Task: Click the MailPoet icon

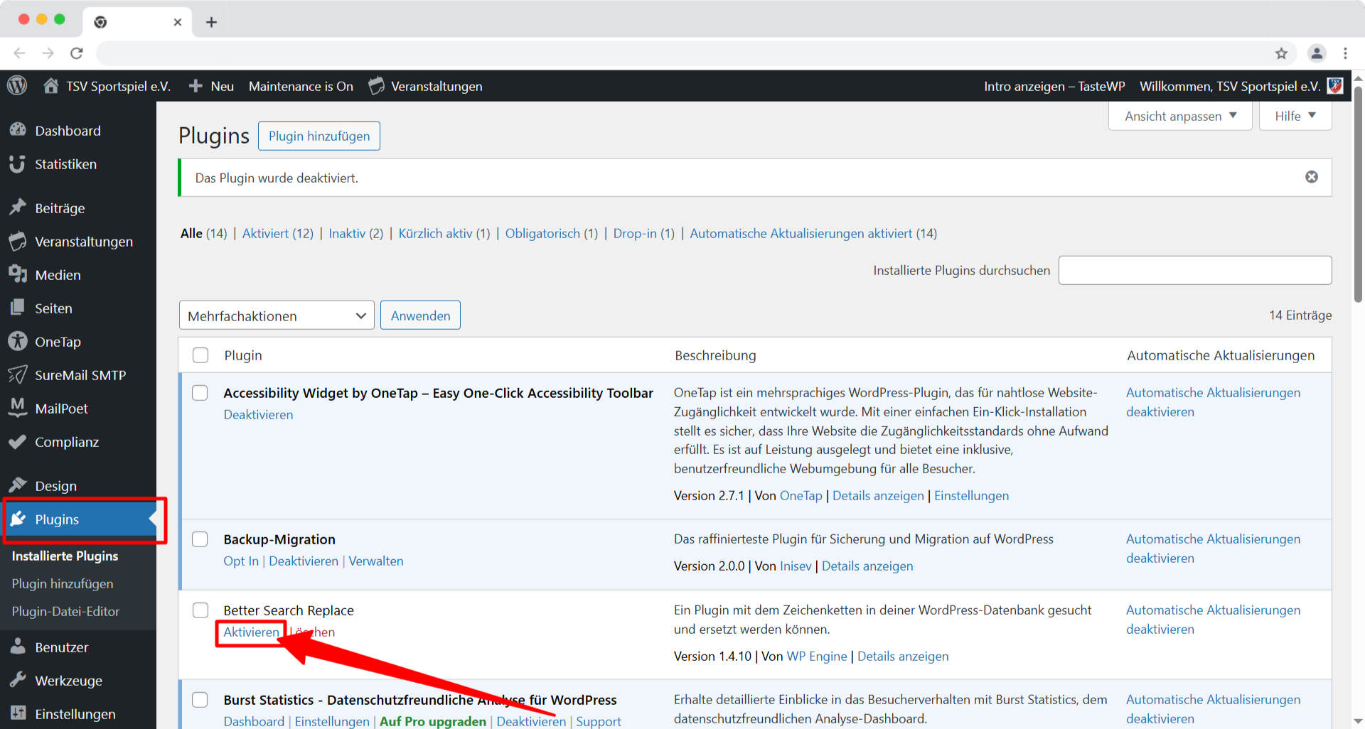Action: click(x=18, y=408)
